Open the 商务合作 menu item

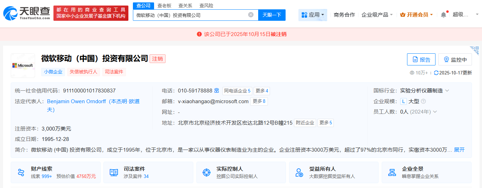344,15
